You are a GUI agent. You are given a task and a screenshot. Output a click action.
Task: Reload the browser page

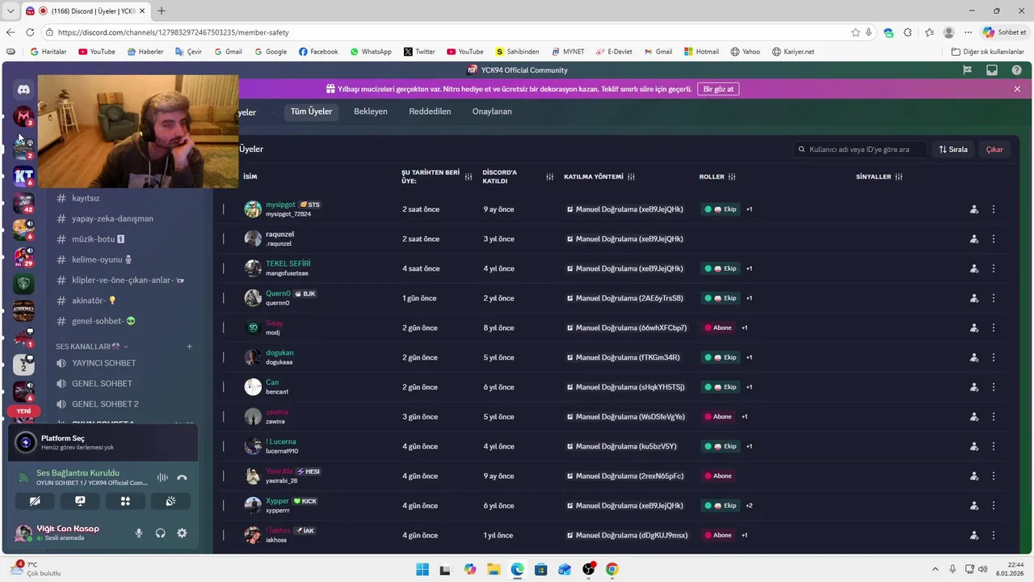30,32
